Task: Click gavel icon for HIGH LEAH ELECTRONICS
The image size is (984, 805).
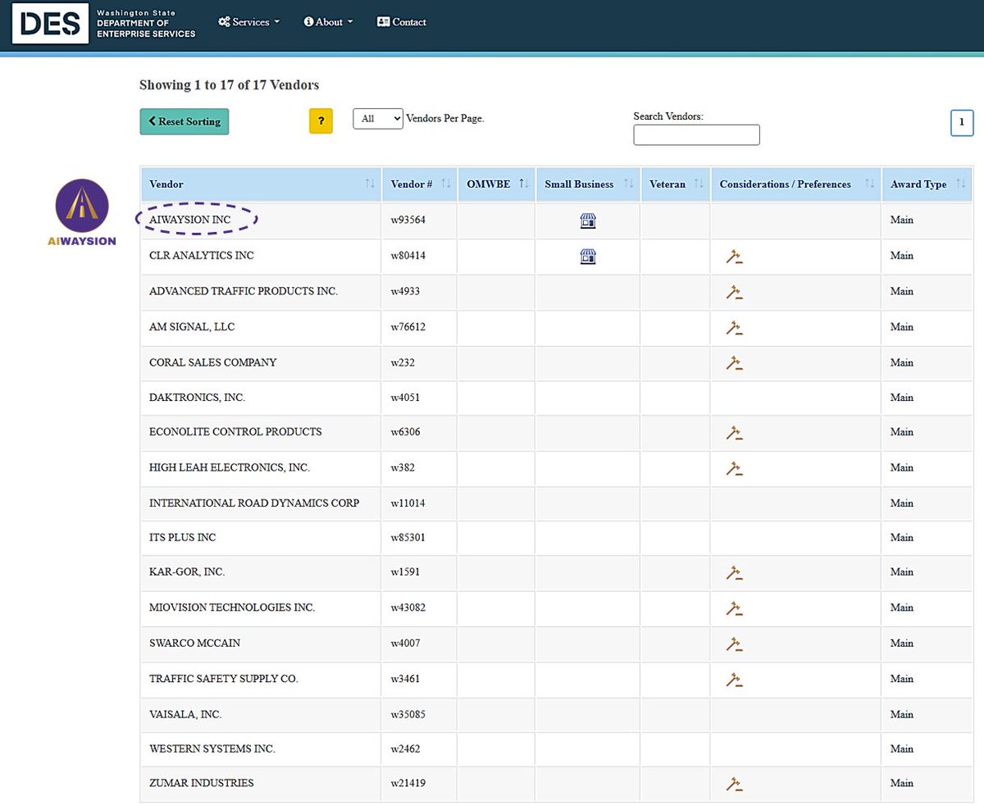Action: point(734,468)
